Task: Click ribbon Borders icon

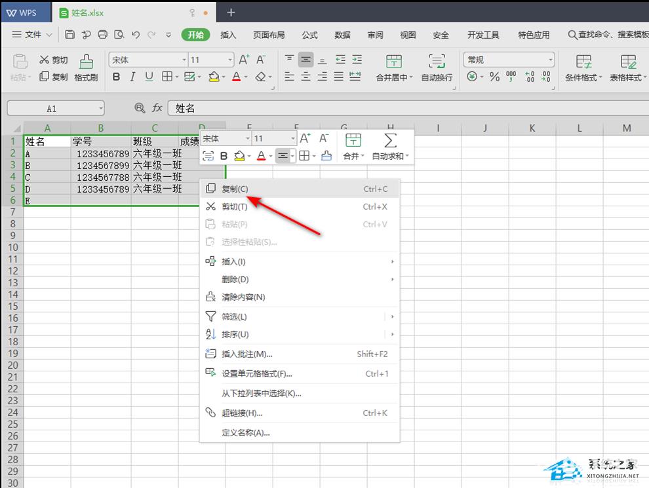Action: tap(167, 77)
